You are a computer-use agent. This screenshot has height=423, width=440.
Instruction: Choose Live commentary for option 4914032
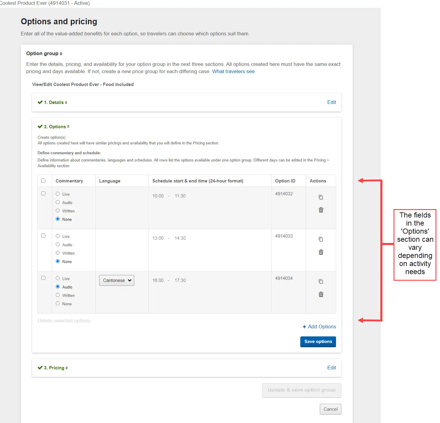58,194
